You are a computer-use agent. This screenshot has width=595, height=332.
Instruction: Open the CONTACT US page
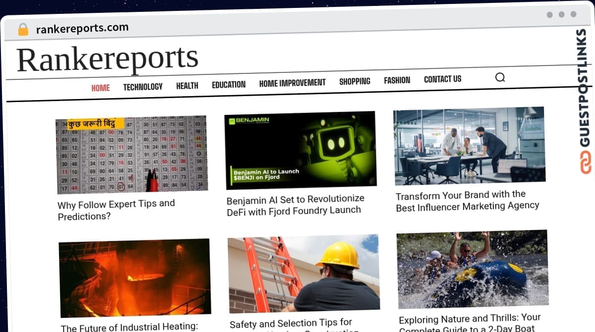[x=443, y=79]
